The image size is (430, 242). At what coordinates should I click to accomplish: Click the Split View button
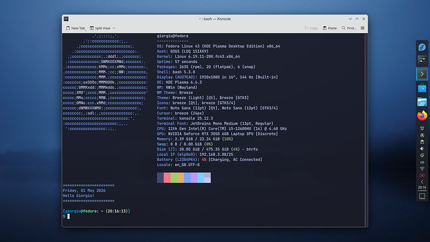click(100, 28)
